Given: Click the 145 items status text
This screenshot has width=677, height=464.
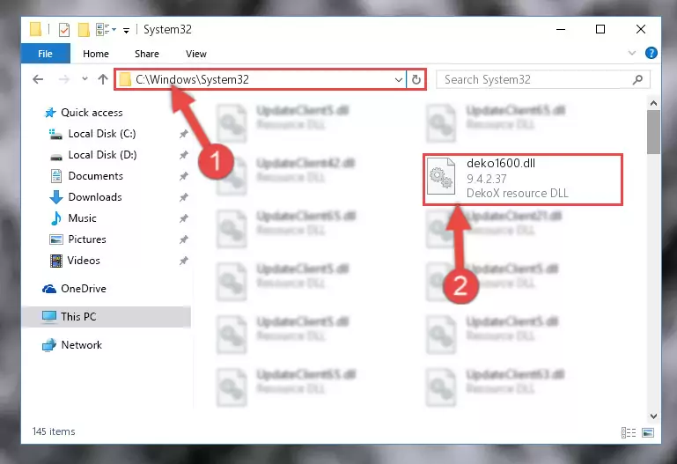Looking at the screenshot, I should 54,431.
